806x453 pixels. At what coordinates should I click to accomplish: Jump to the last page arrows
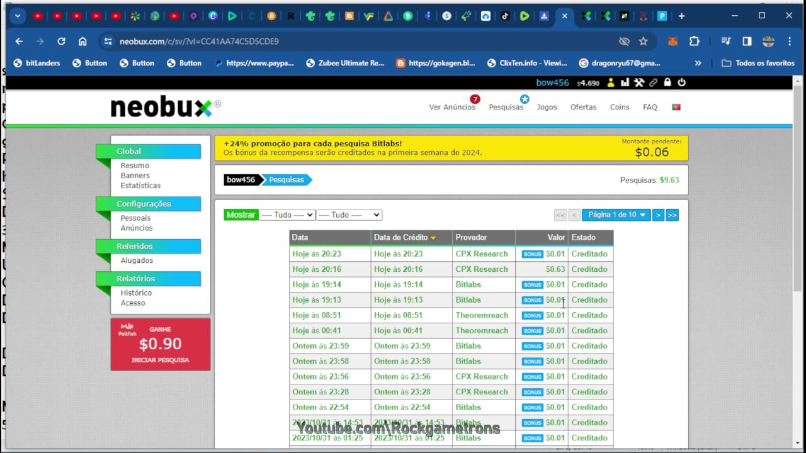coord(672,215)
